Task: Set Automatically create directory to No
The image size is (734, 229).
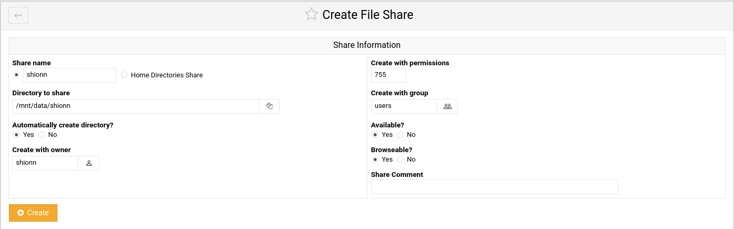Action: click(x=42, y=135)
